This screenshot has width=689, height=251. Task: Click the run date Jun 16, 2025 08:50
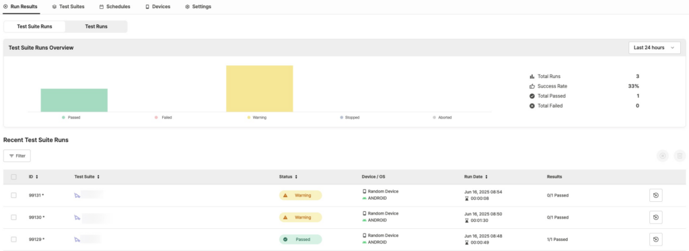(x=483, y=213)
